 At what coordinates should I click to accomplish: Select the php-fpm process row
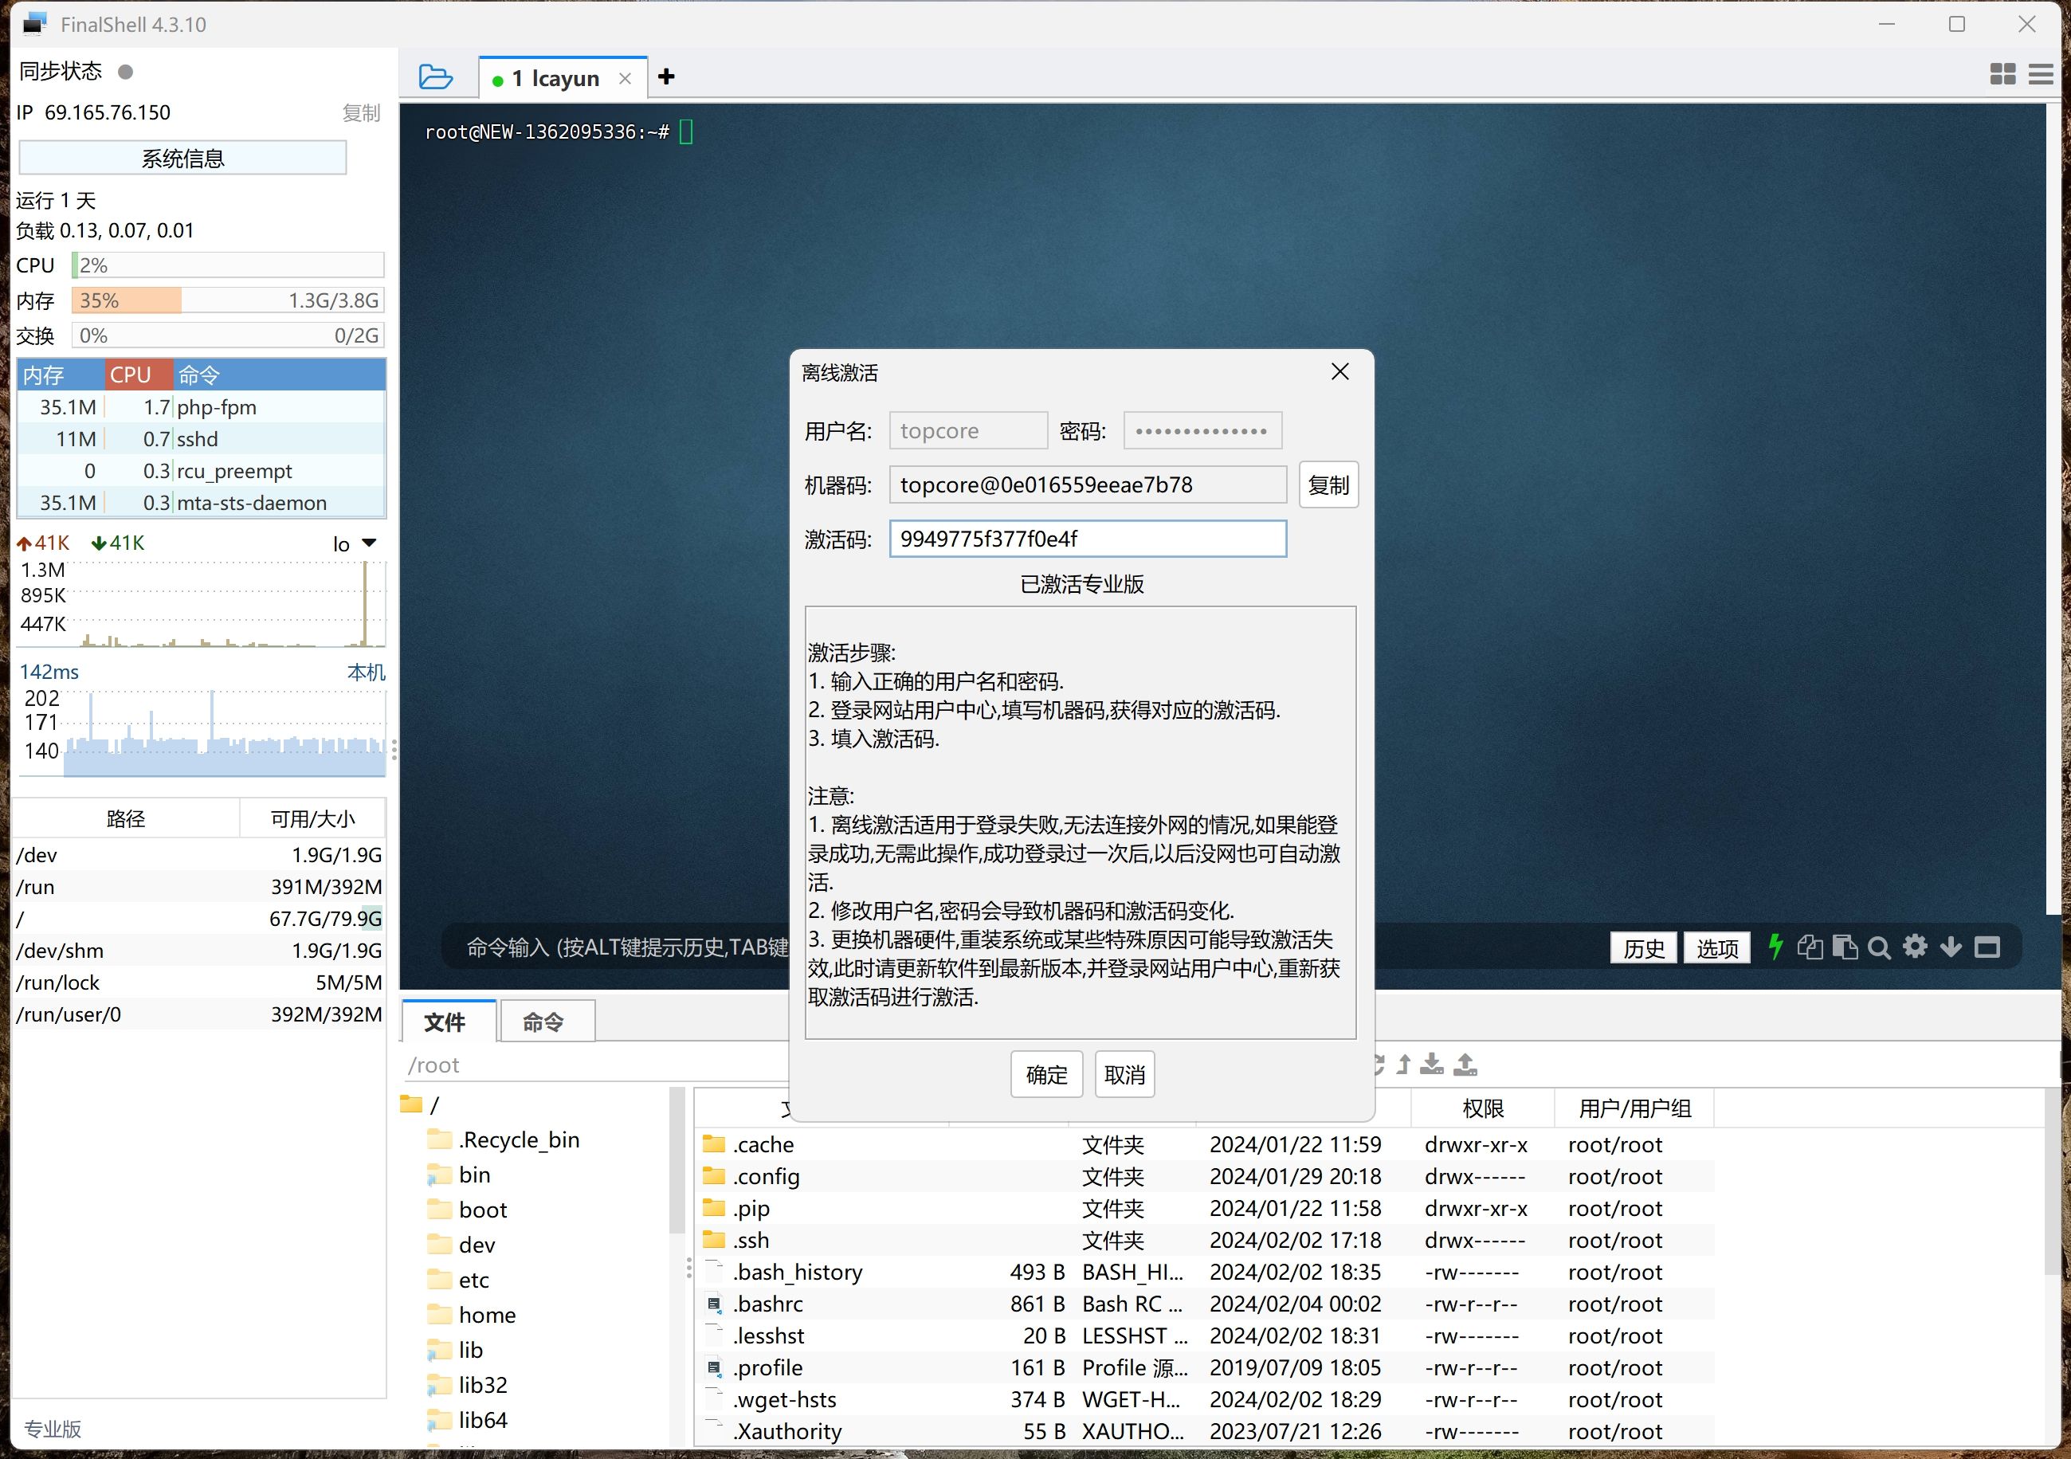coord(202,408)
